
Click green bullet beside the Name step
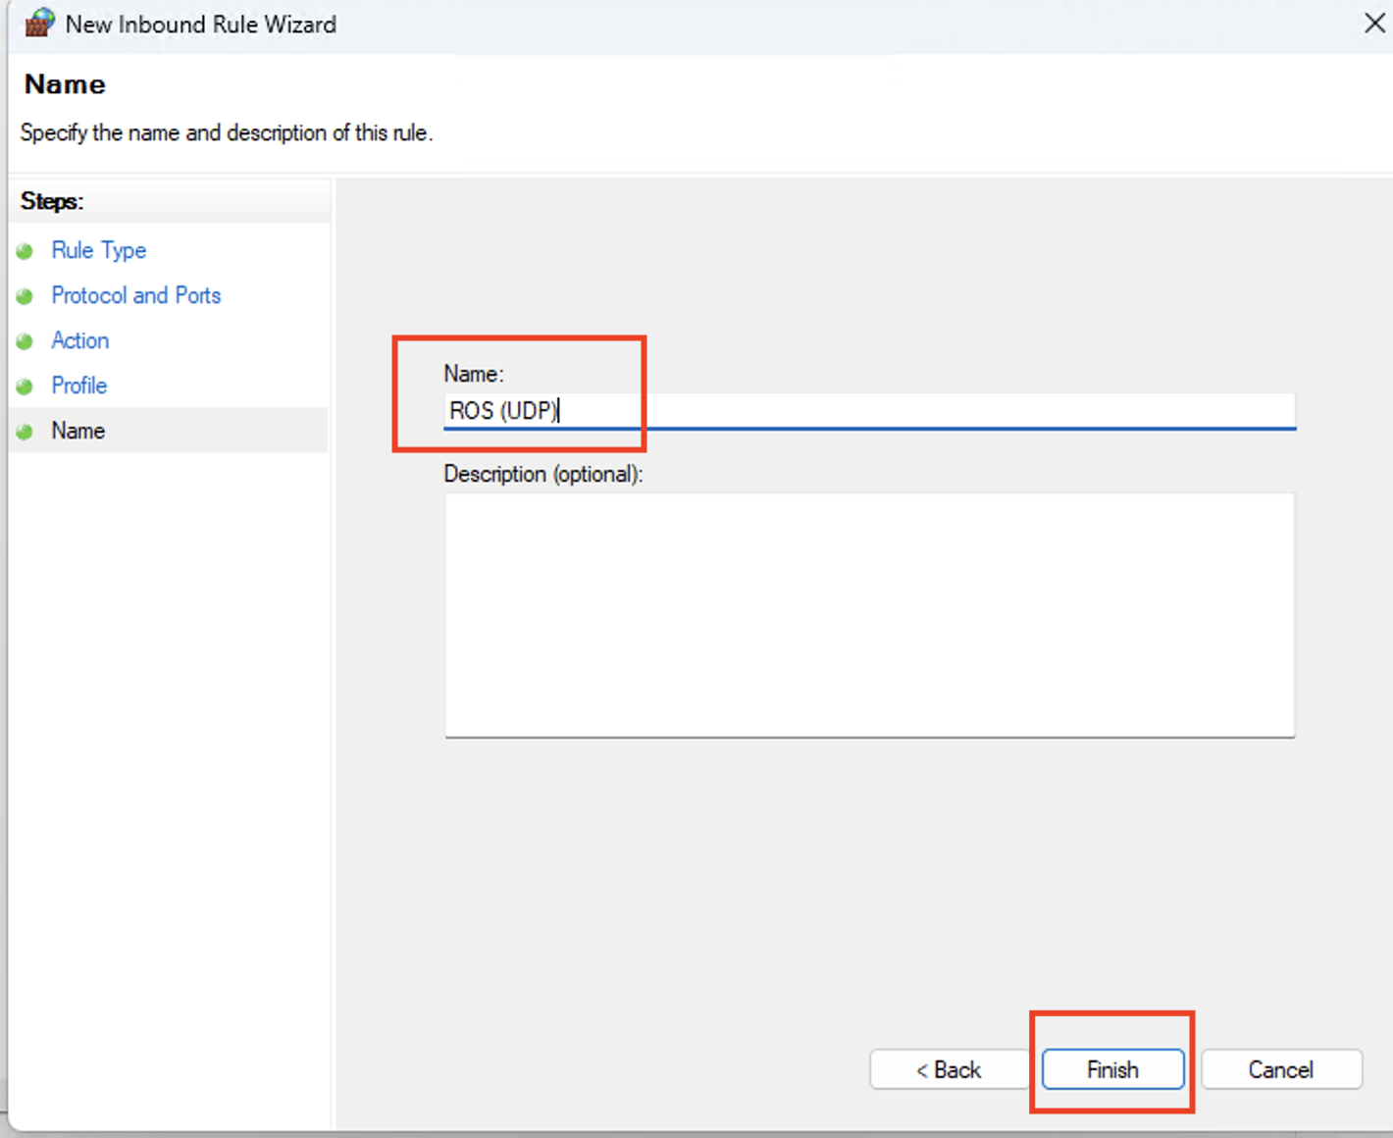click(x=26, y=432)
